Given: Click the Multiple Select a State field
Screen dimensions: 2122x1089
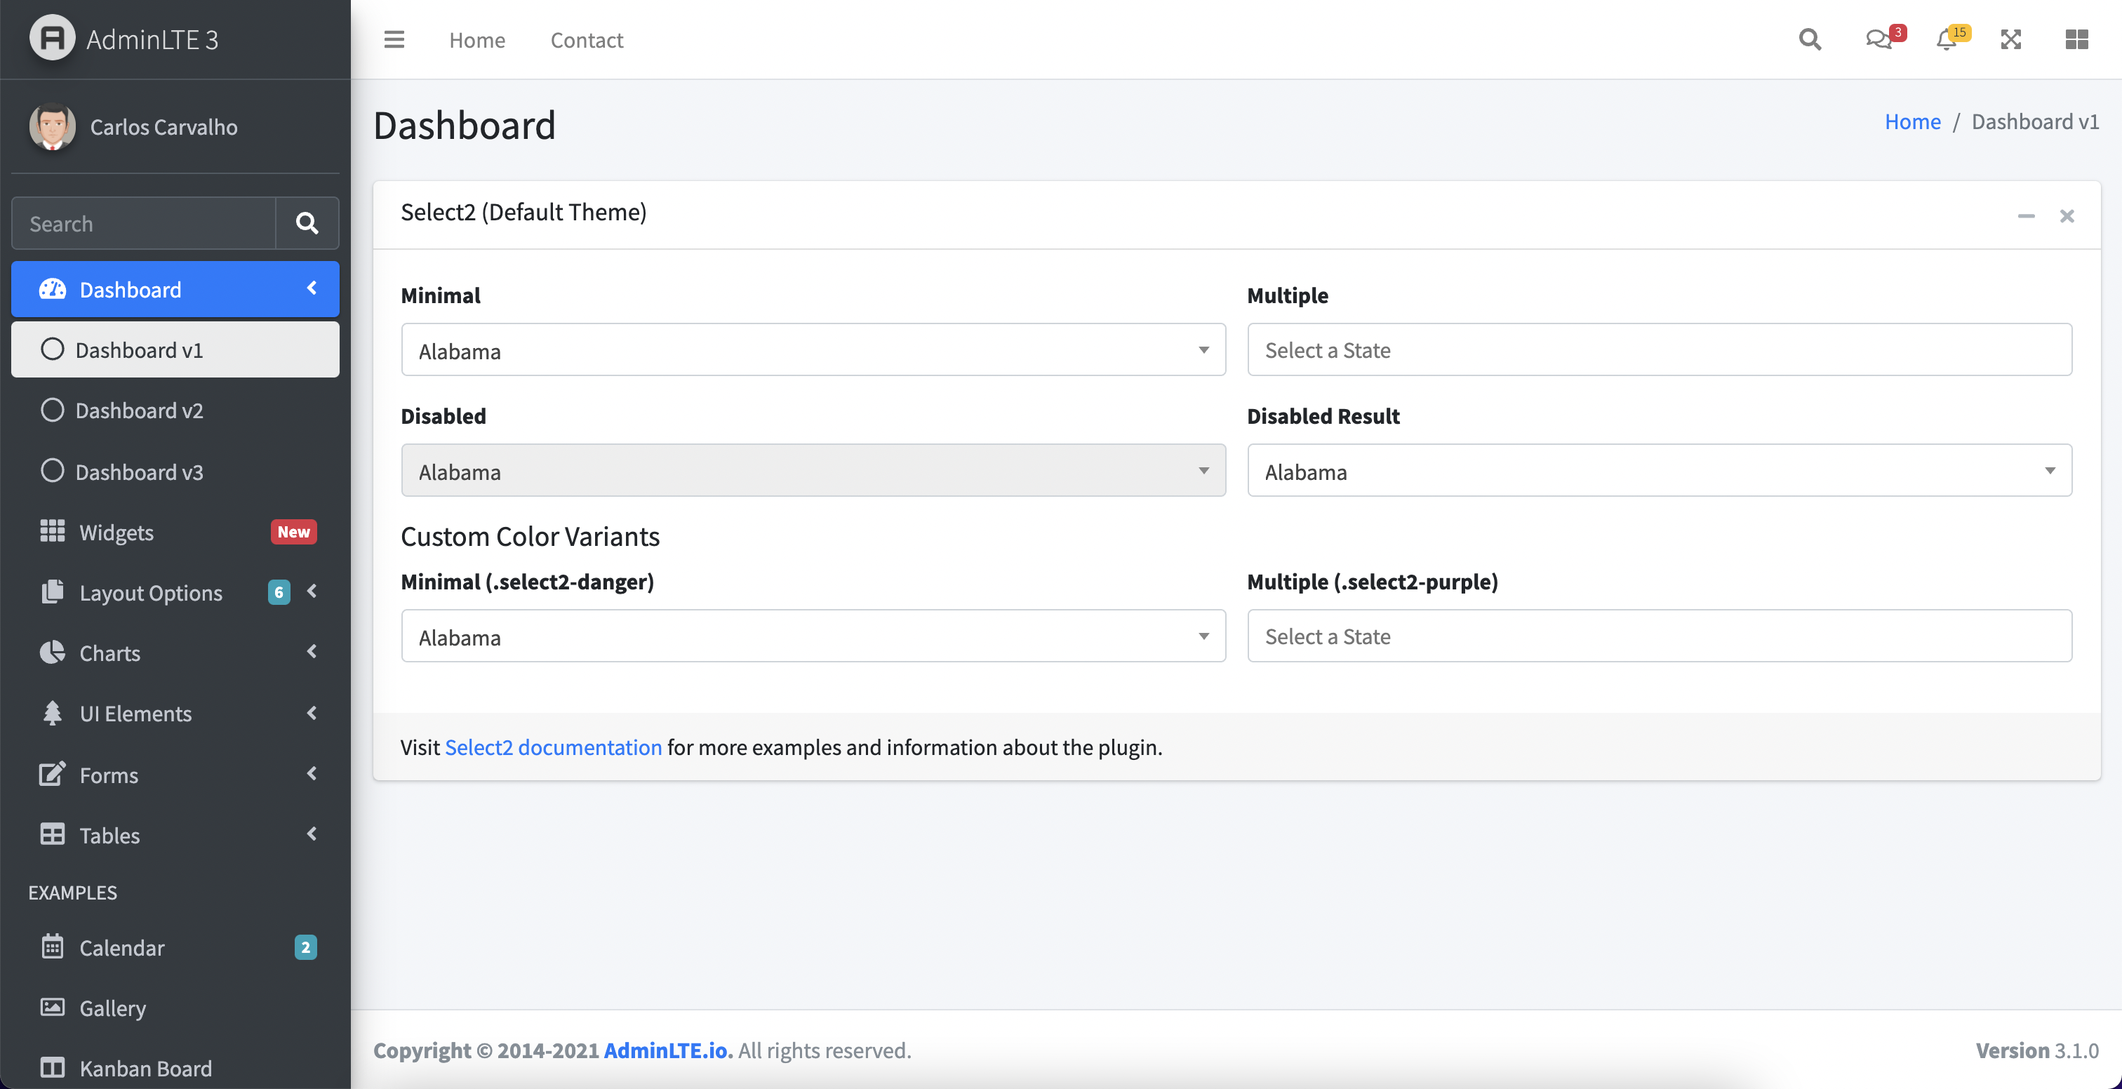Looking at the screenshot, I should pyautogui.click(x=1658, y=350).
